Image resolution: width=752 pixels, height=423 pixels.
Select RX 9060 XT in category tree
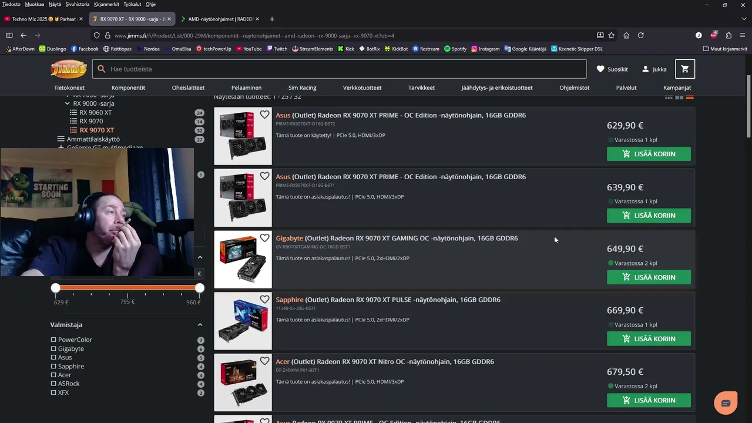tap(95, 112)
